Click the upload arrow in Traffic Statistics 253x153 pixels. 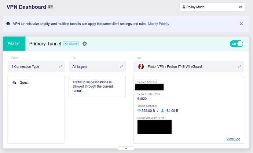pos(139,111)
